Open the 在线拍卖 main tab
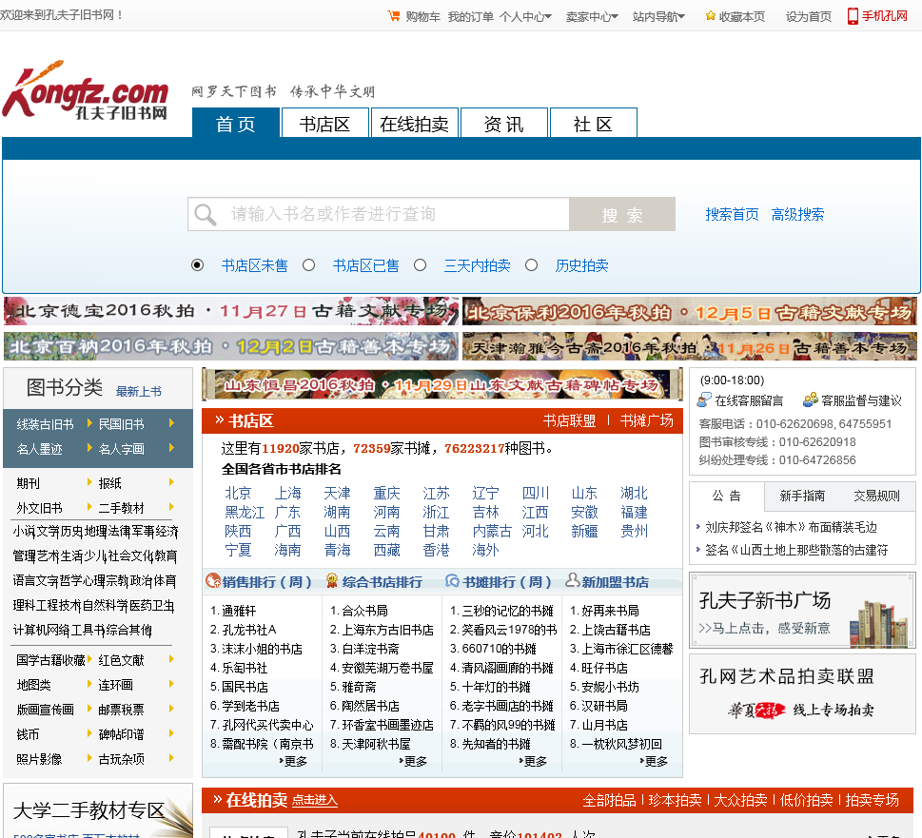The image size is (922, 838). coord(415,124)
